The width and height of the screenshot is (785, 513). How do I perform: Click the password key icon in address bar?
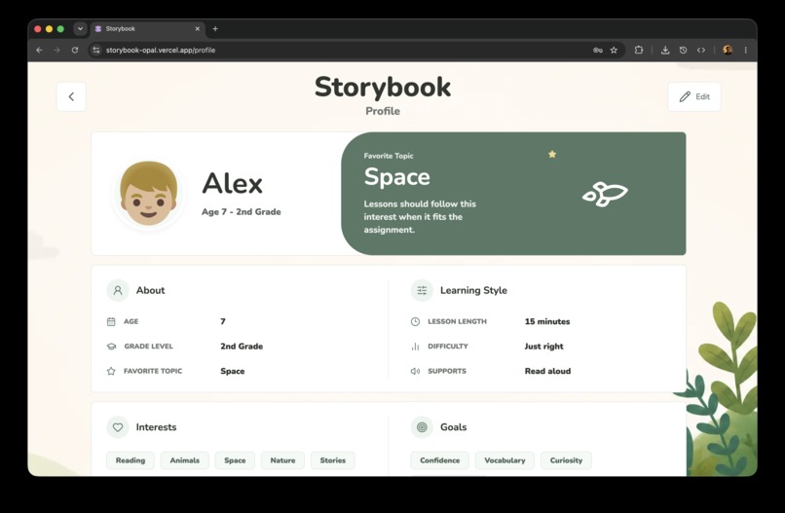tap(598, 50)
